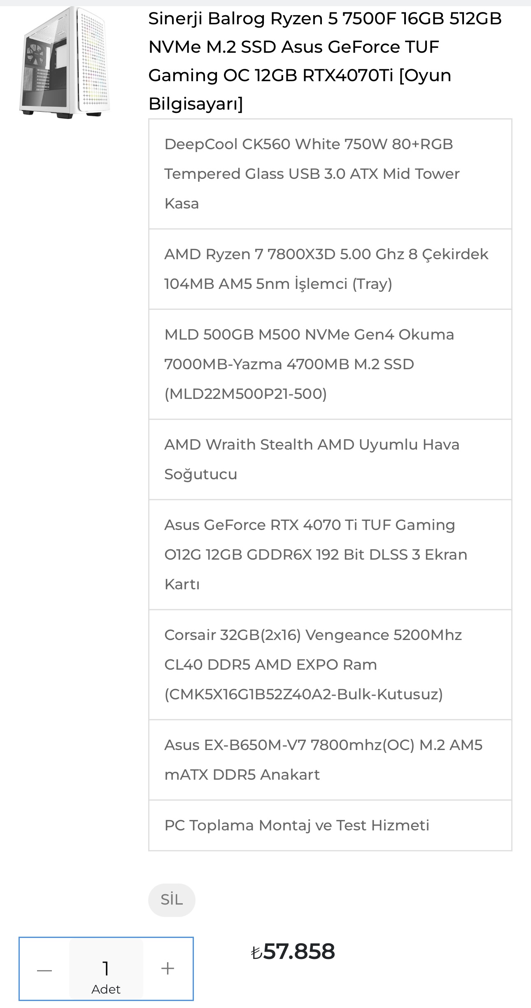This screenshot has height=1008, width=531.
Task: Click the Adet label under quantity
Action: [x=106, y=989]
